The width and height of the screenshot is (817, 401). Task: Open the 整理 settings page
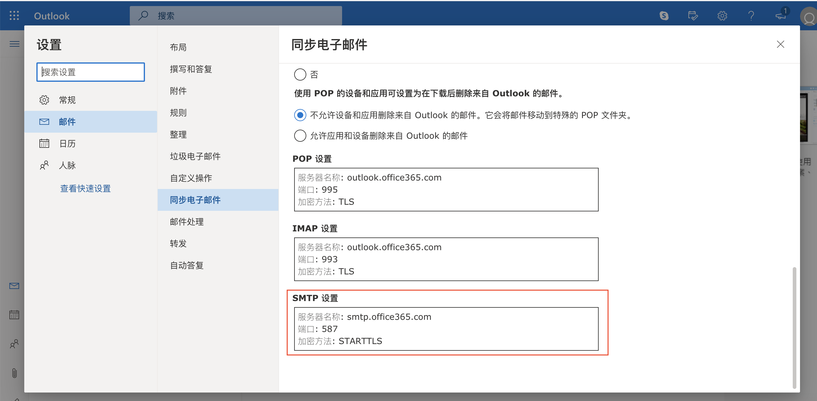[218, 134]
